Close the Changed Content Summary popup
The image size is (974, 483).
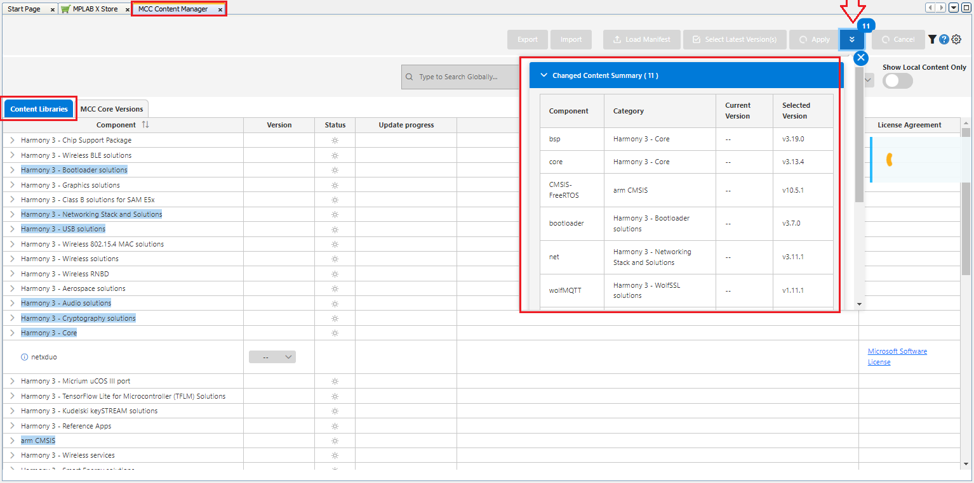tap(860, 58)
